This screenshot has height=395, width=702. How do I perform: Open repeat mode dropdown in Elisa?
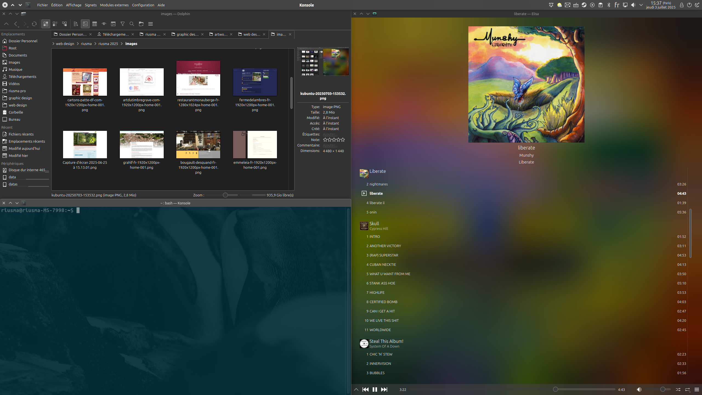[x=687, y=390]
